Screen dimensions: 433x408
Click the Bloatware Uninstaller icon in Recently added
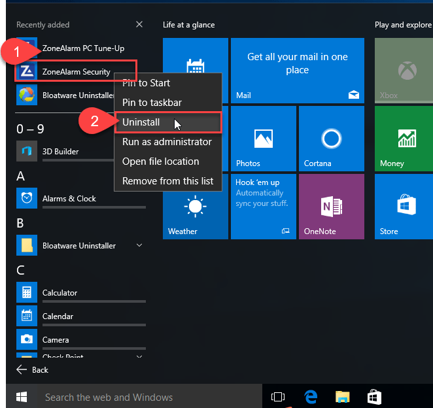click(x=27, y=95)
